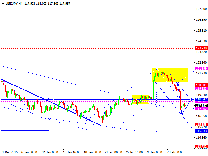The width and height of the screenshot is (208, 156).
Task: Select the 113.732 price level label
Action: (201, 146)
